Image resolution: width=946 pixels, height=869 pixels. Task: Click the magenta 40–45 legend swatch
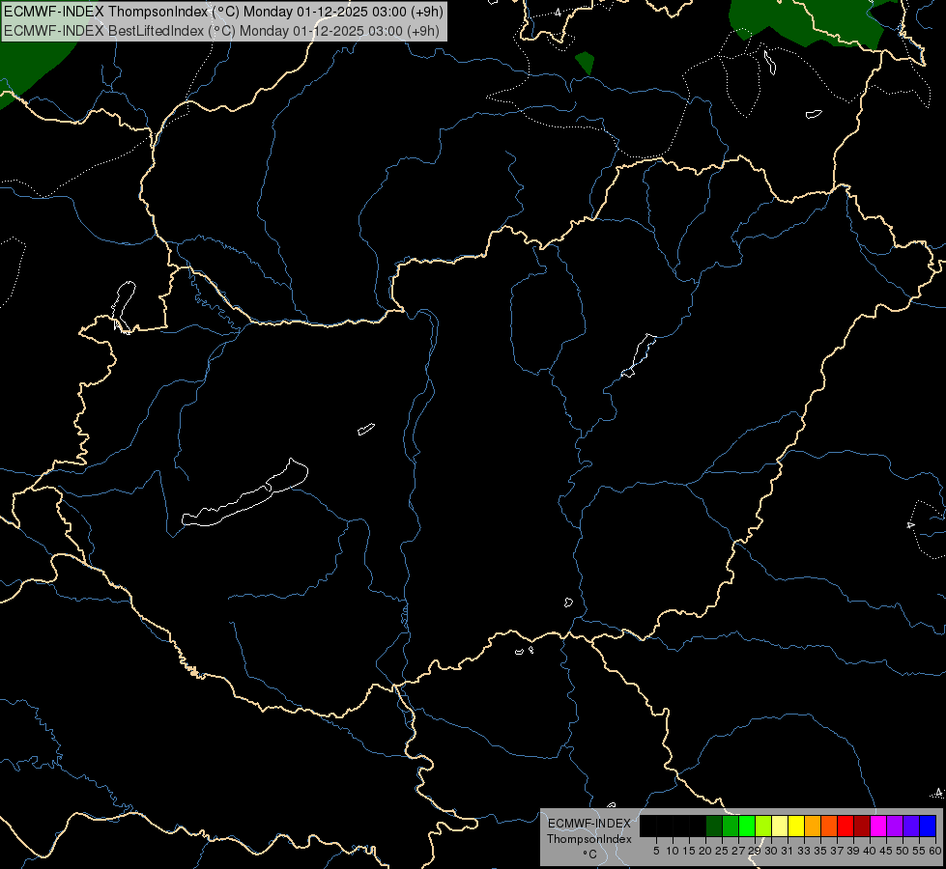point(878,826)
